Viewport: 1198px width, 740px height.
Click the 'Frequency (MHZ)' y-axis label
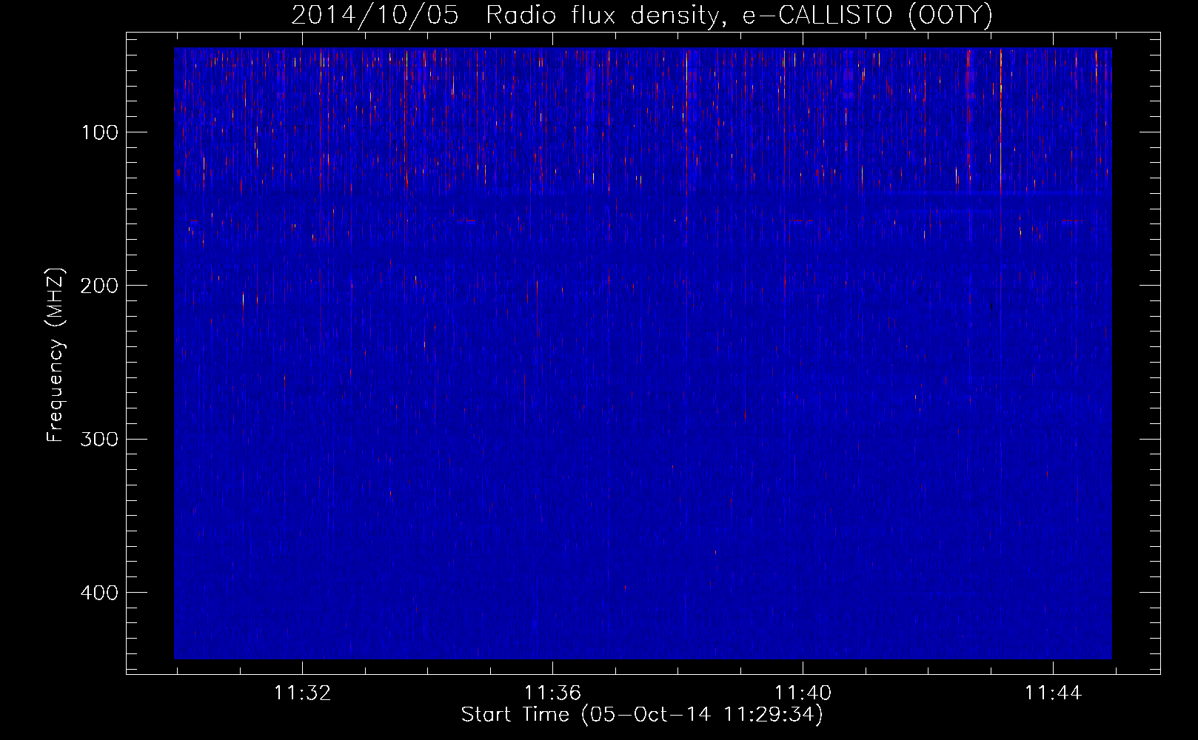pos(56,355)
